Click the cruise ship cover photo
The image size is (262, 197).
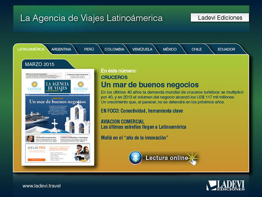[x=58, y=114]
